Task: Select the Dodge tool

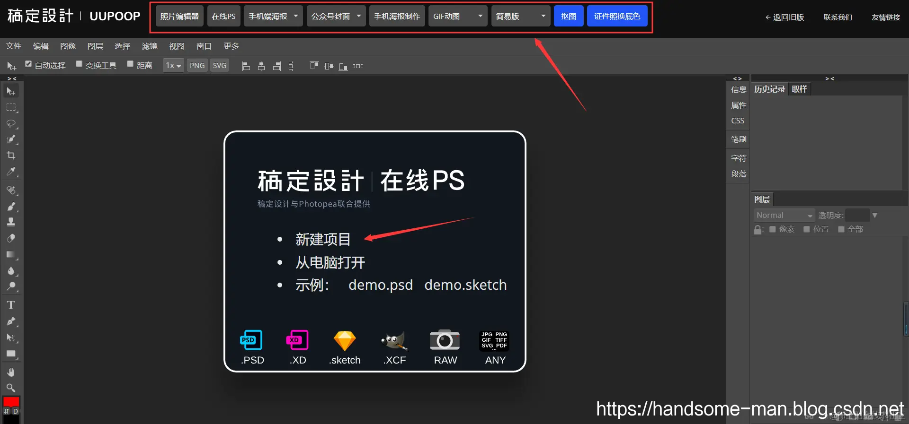Action: tap(11, 286)
